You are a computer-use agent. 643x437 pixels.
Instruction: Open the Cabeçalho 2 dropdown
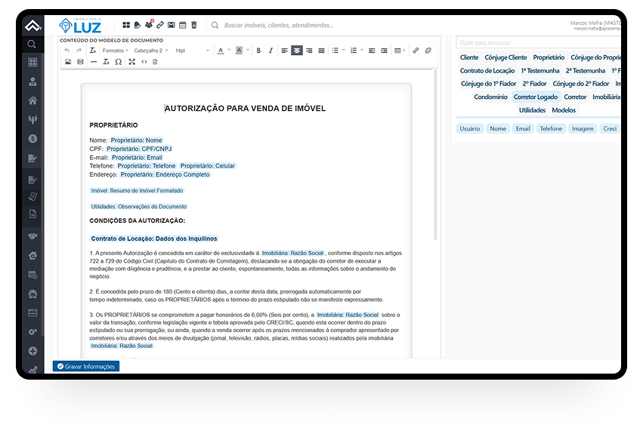[151, 51]
